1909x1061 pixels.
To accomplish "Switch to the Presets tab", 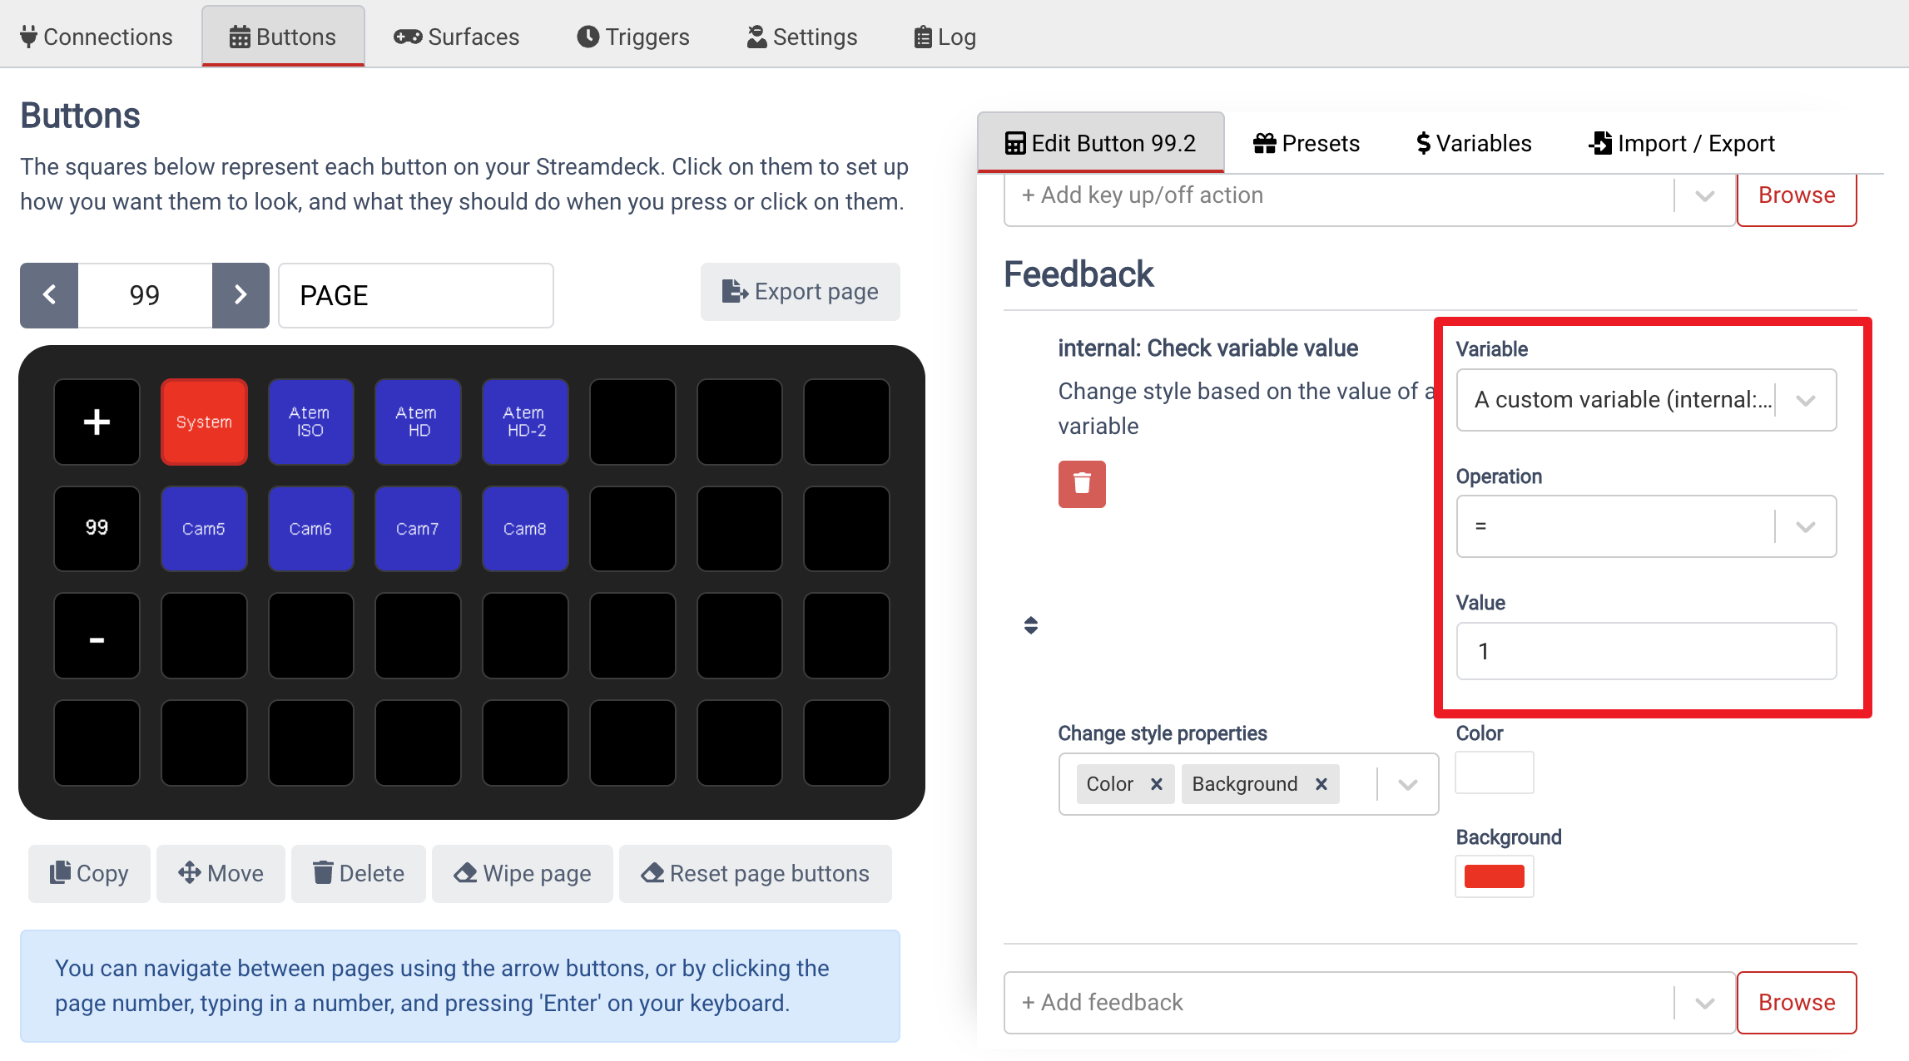I will click(1305, 142).
